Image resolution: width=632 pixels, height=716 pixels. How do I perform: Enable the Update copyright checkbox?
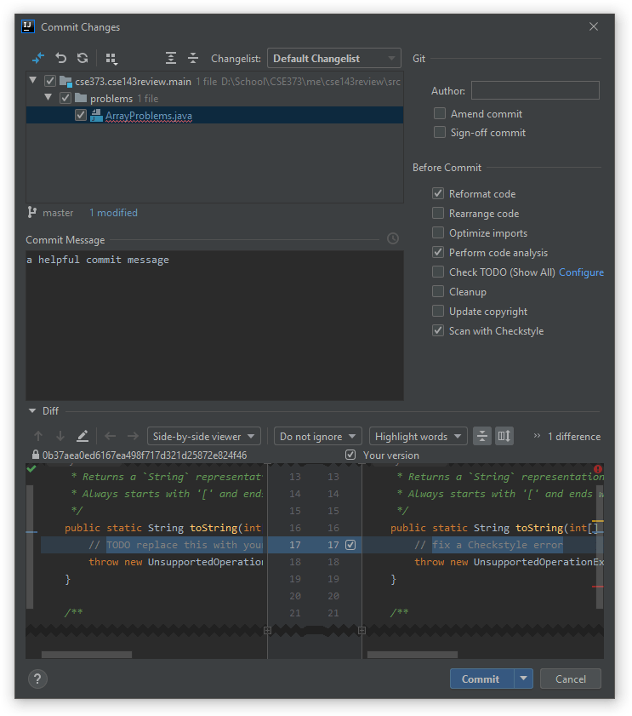tap(438, 311)
